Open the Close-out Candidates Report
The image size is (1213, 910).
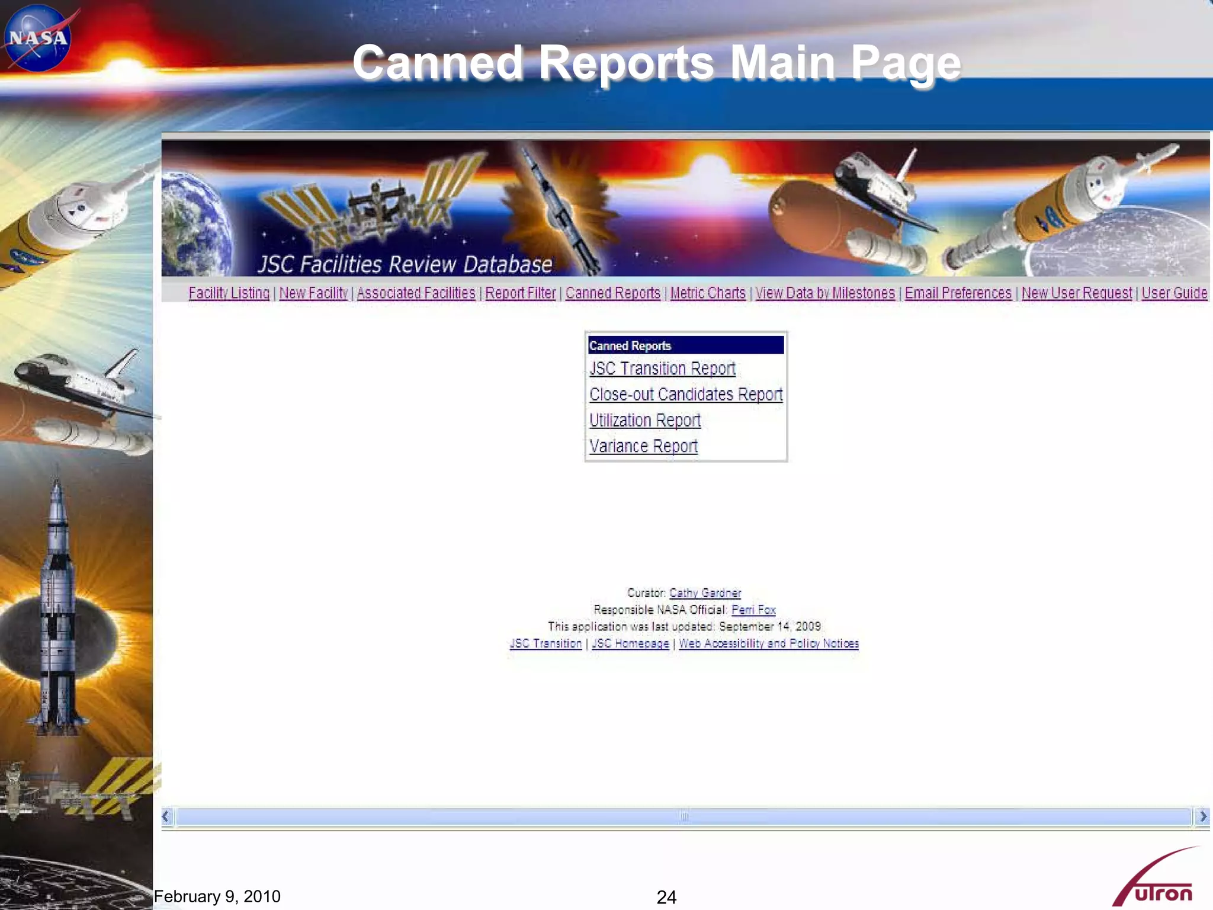(x=686, y=395)
